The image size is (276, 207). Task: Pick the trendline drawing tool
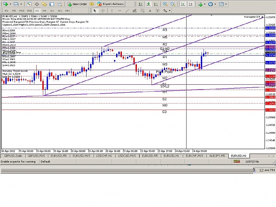[127, 11]
